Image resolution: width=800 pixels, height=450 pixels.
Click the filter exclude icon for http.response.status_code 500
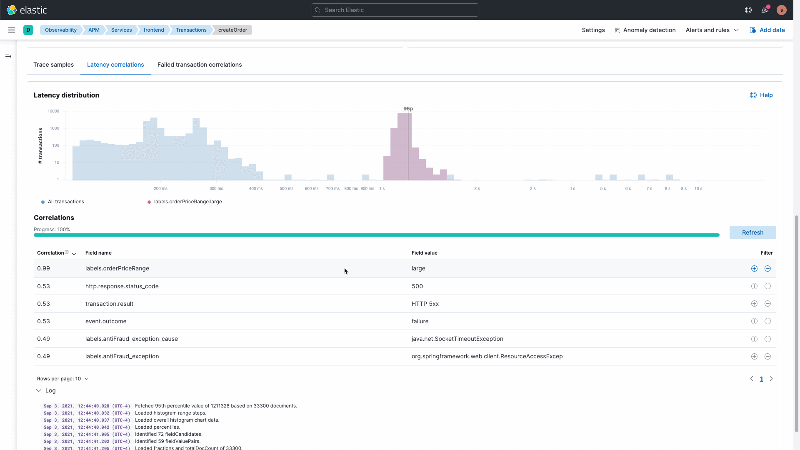pyautogui.click(x=767, y=286)
